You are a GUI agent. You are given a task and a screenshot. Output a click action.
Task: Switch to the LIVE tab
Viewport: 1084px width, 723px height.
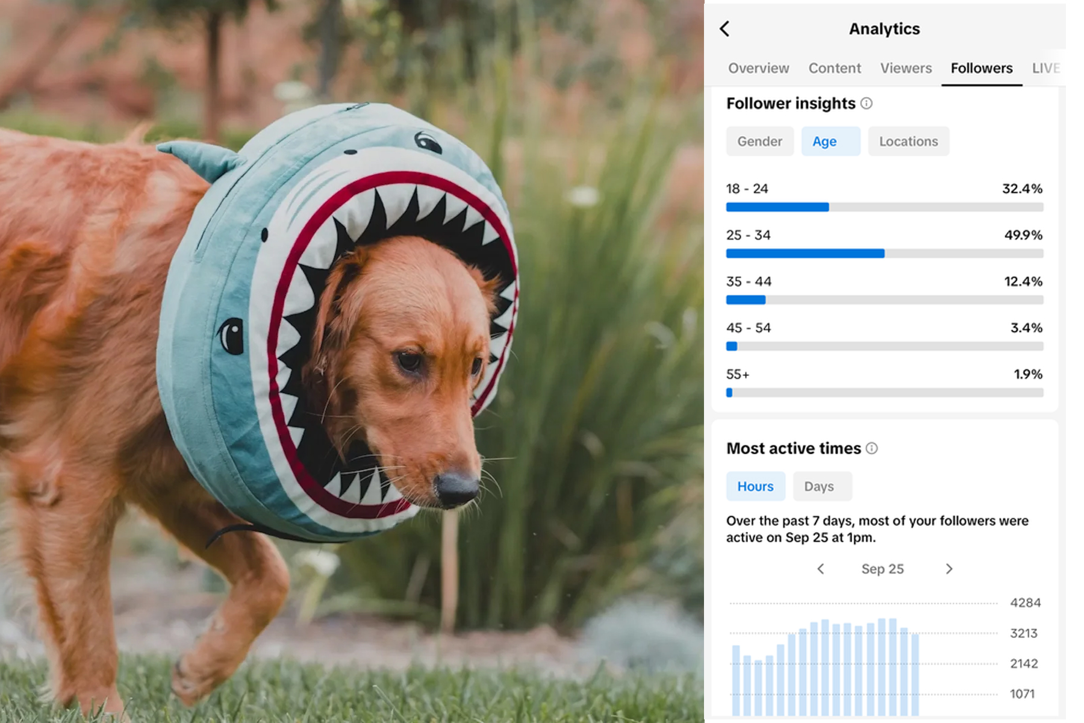[x=1045, y=68]
